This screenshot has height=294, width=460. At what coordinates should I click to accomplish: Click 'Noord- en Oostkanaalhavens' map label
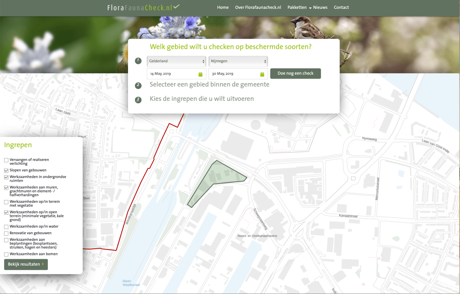[257, 236]
